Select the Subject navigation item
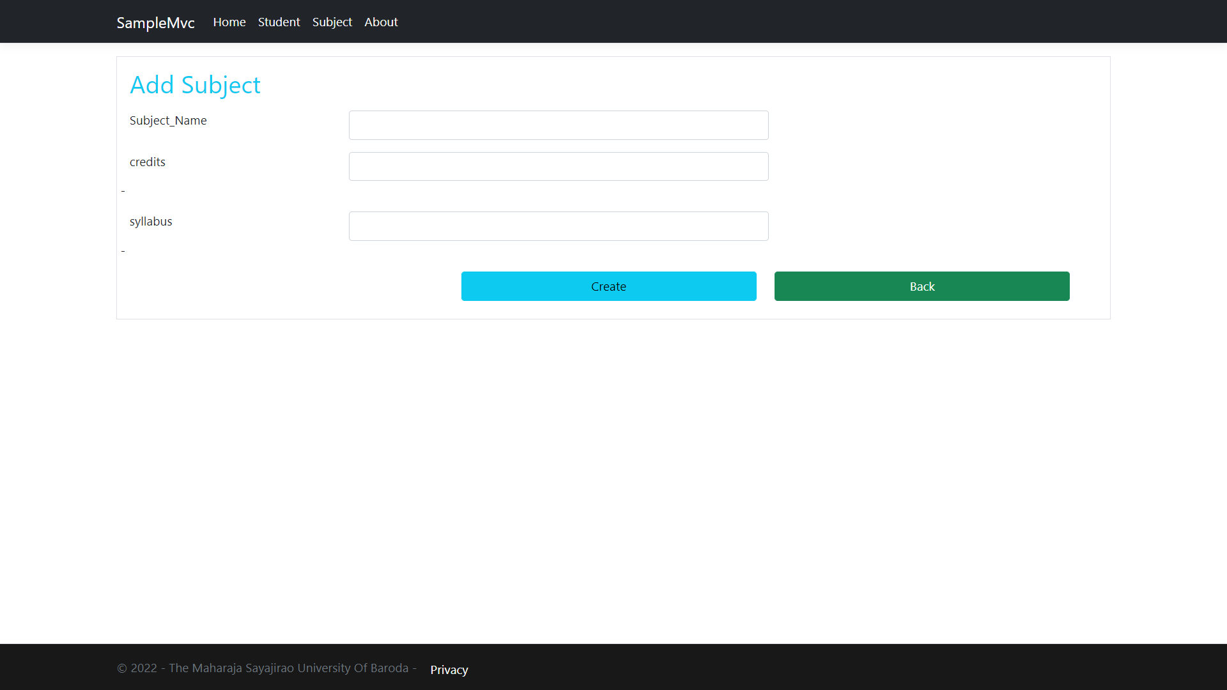This screenshot has height=690, width=1227. tap(332, 22)
